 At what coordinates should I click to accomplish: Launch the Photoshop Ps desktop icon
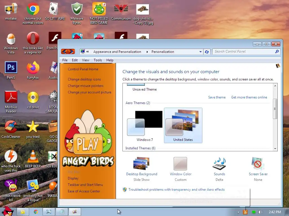pyautogui.click(x=11, y=67)
